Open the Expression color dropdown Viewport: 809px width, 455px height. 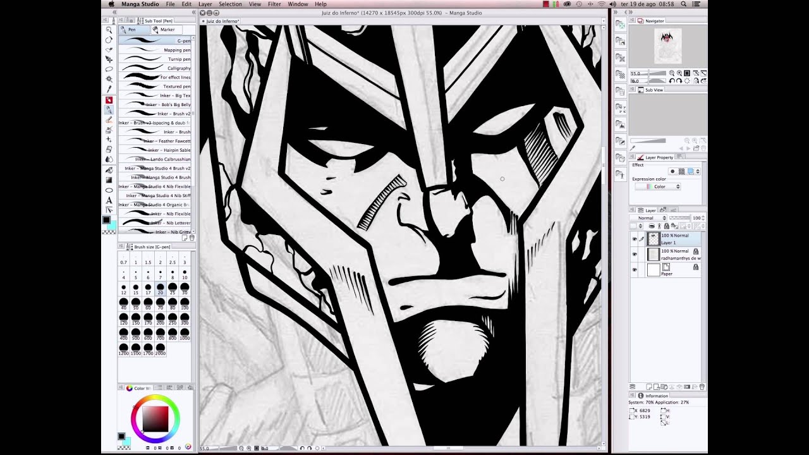tap(659, 187)
